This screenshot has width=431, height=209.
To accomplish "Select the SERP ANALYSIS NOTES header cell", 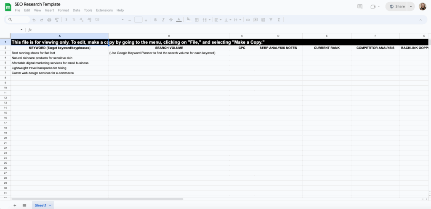I will [x=278, y=48].
